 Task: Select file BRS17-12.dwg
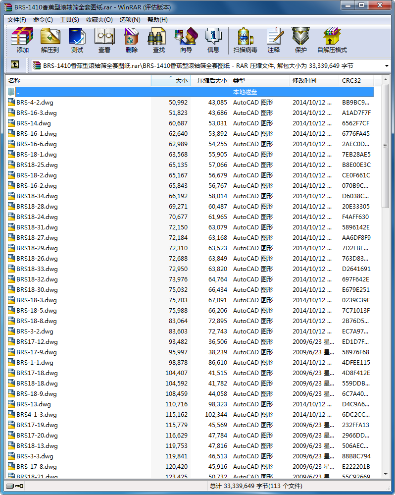click(x=37, y=341)
